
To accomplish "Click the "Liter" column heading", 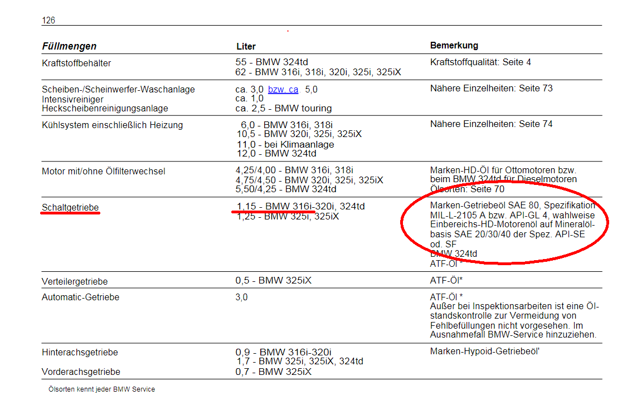I will [246, 46].
